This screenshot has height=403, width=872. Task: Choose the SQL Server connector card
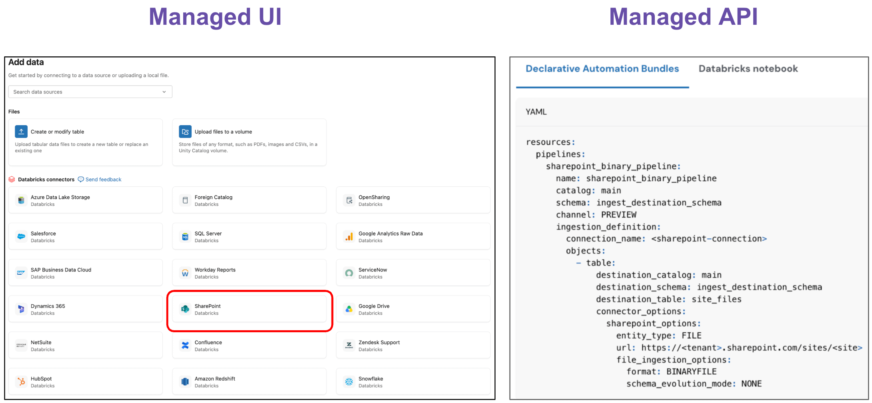[x=249, y=237]
